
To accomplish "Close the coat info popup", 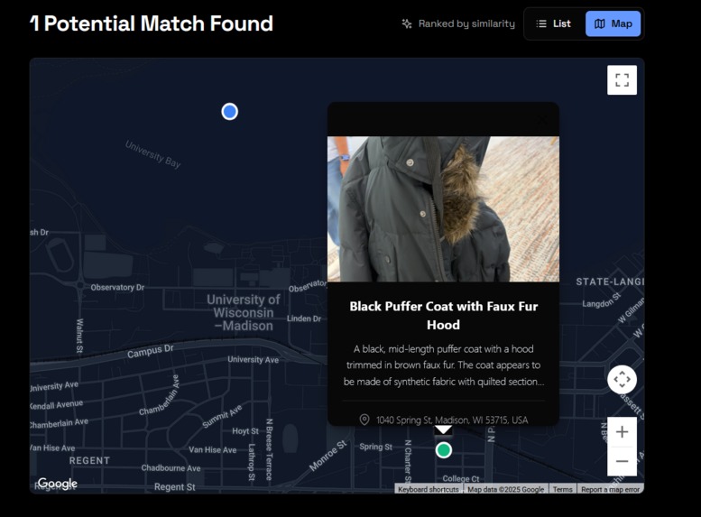I will pos(542,120).
